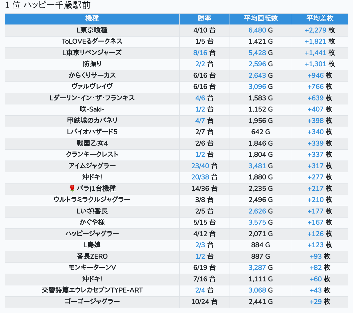The image size is (353, 313).
Task: Click the difference value '+639 枚'
Action: point(320,98)
